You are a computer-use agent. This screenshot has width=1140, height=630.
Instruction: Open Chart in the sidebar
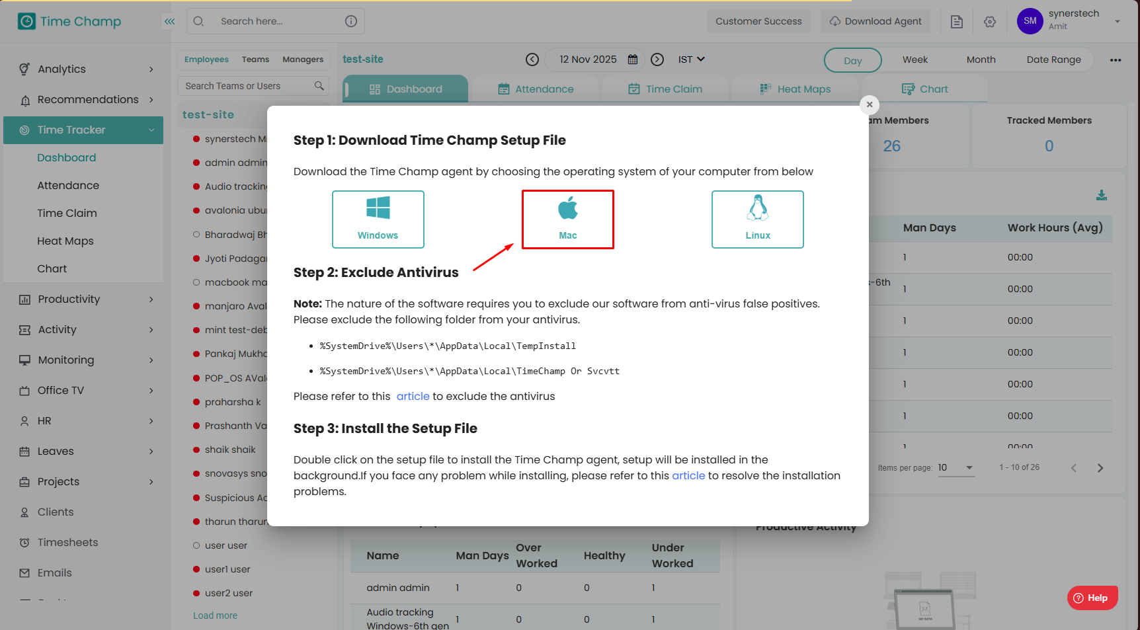52,268
